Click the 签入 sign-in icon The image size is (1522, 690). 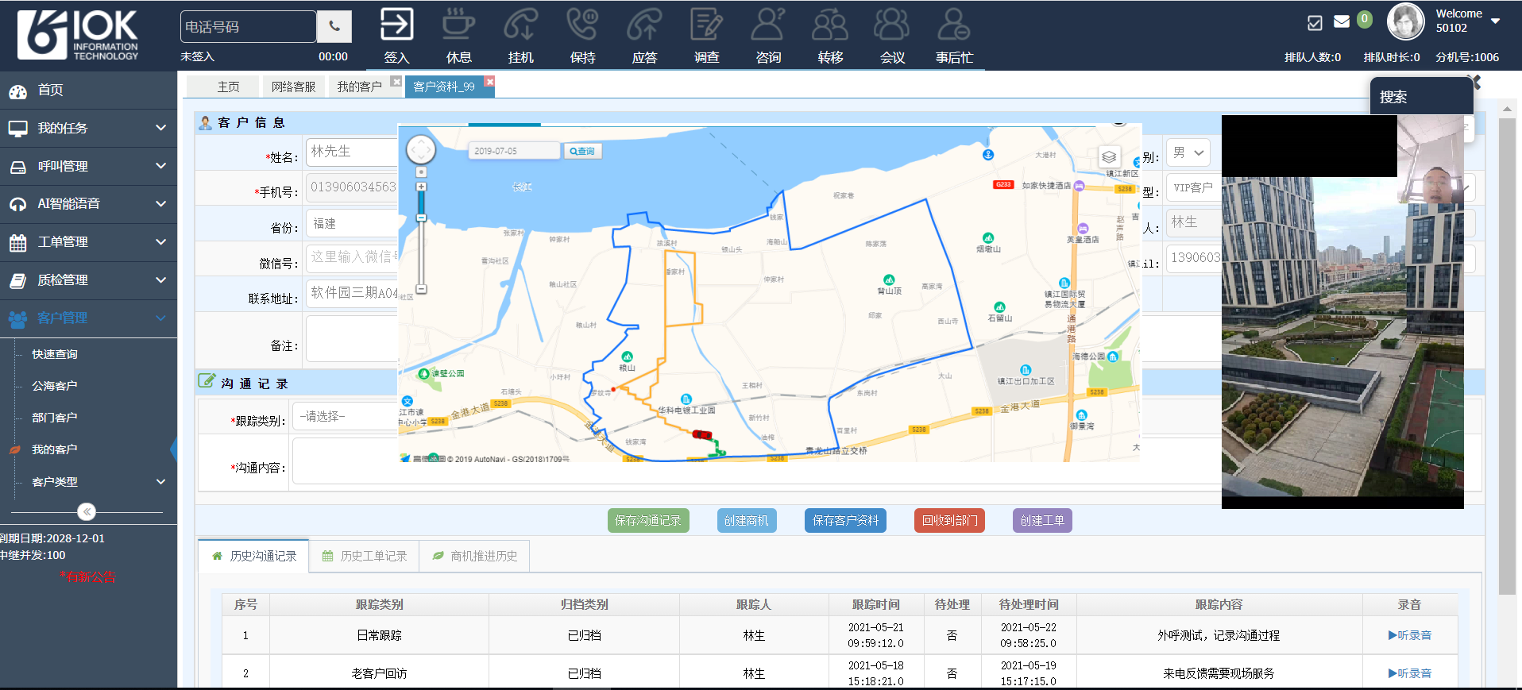pyautogui.click(x=396, y=25)
